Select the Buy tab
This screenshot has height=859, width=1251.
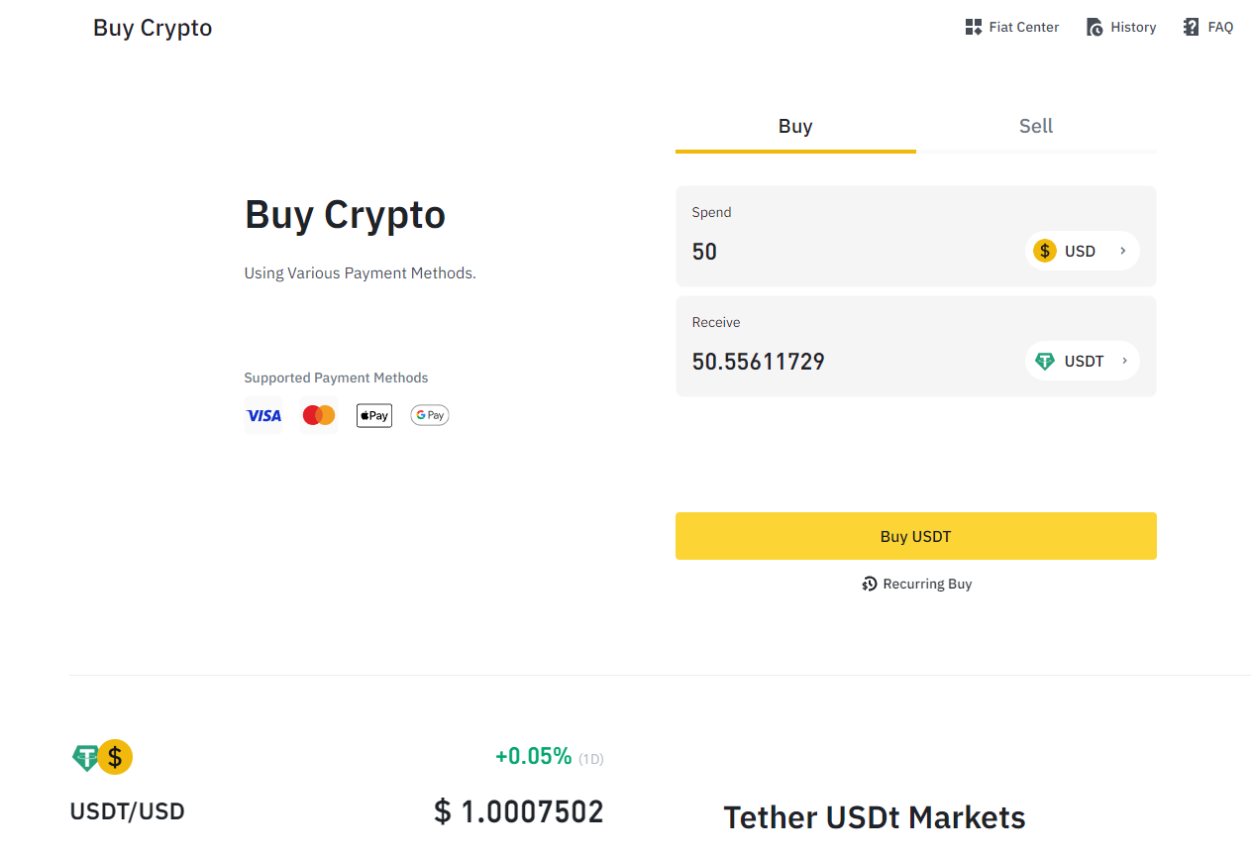tap(795, 127)
